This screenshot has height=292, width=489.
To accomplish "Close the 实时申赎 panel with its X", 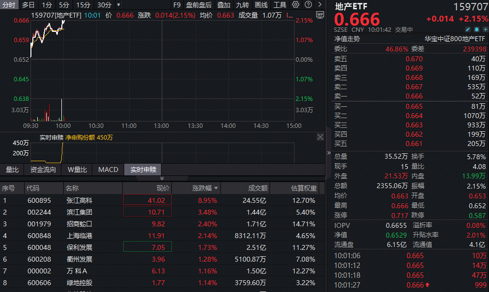I will (x=320, y=137).
